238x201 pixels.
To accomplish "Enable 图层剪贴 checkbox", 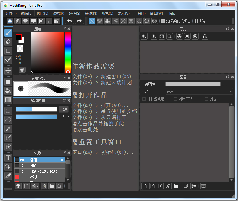I will [175, 99].
